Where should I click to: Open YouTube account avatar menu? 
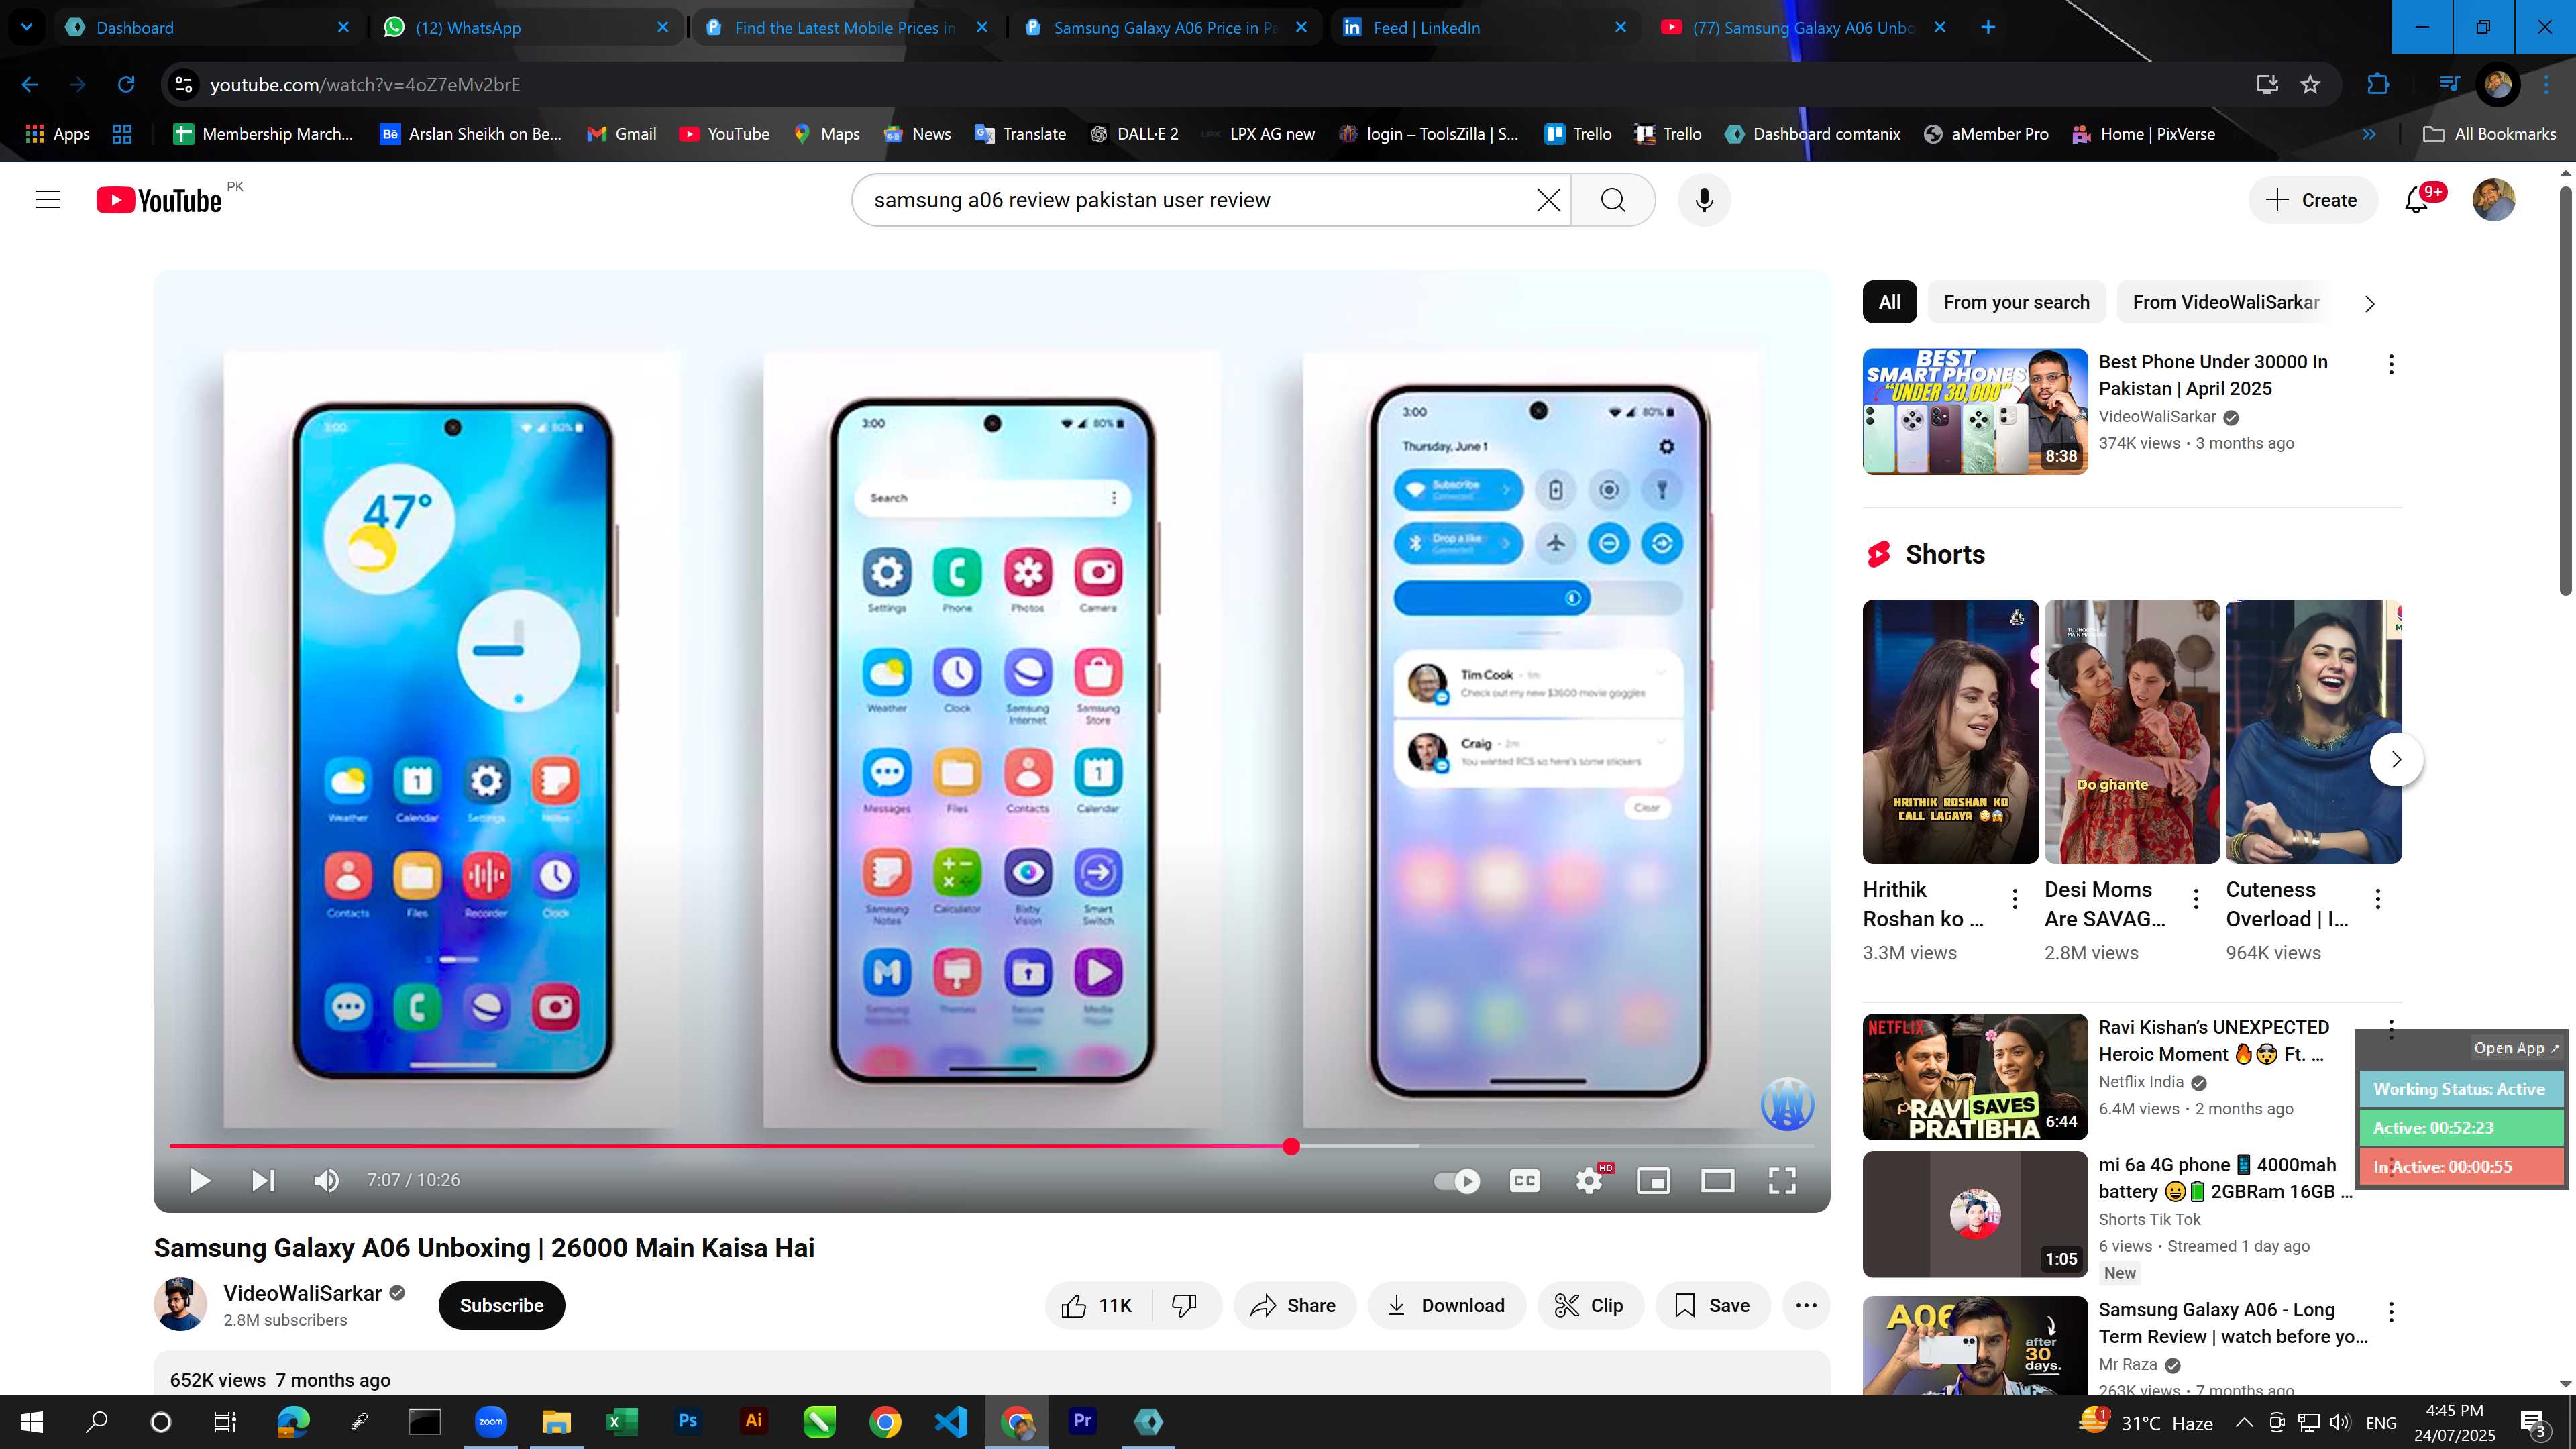(x=2493, y=200)
